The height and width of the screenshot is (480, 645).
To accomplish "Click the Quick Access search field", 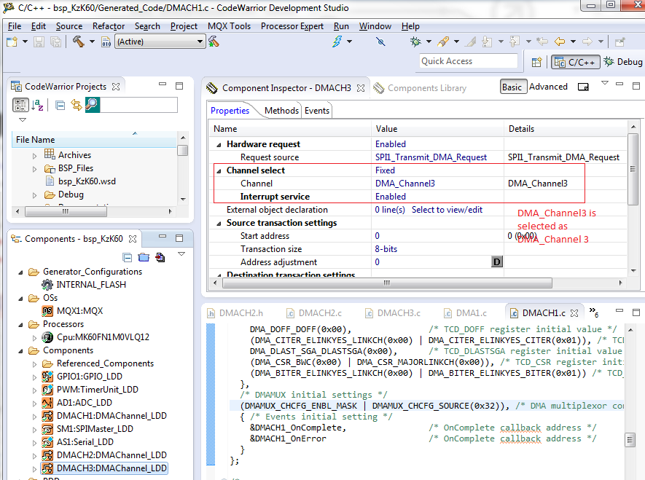I will 468,61.
